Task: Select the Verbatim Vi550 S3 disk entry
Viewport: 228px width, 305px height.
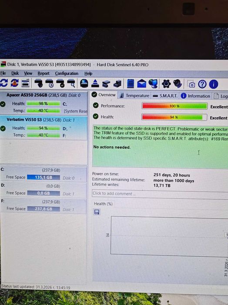Action: (x=44, y=127)
